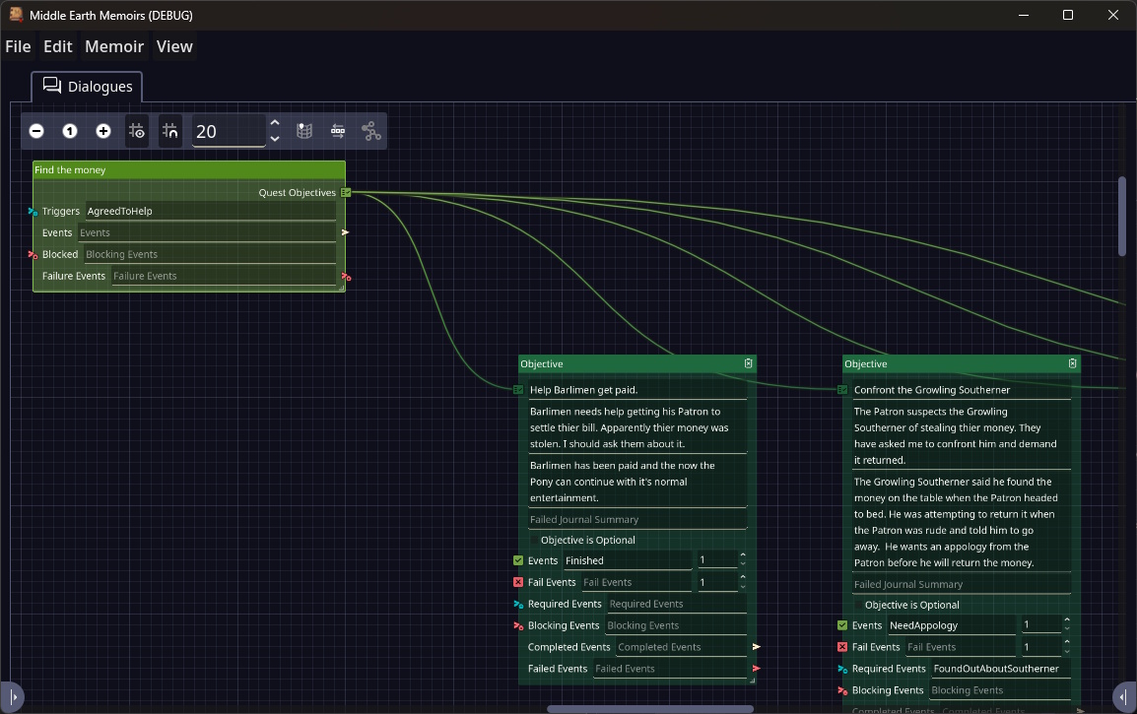
Task: Toggle grid snapping magnet button
Action: click(170, 131)
